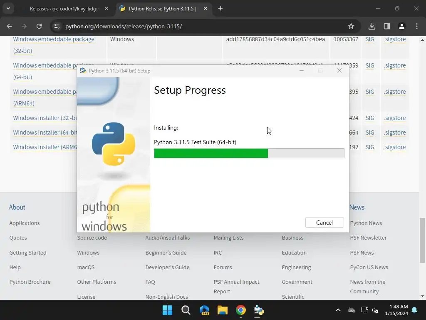Open Beginner's Guide footer link

tap(166, 253)
